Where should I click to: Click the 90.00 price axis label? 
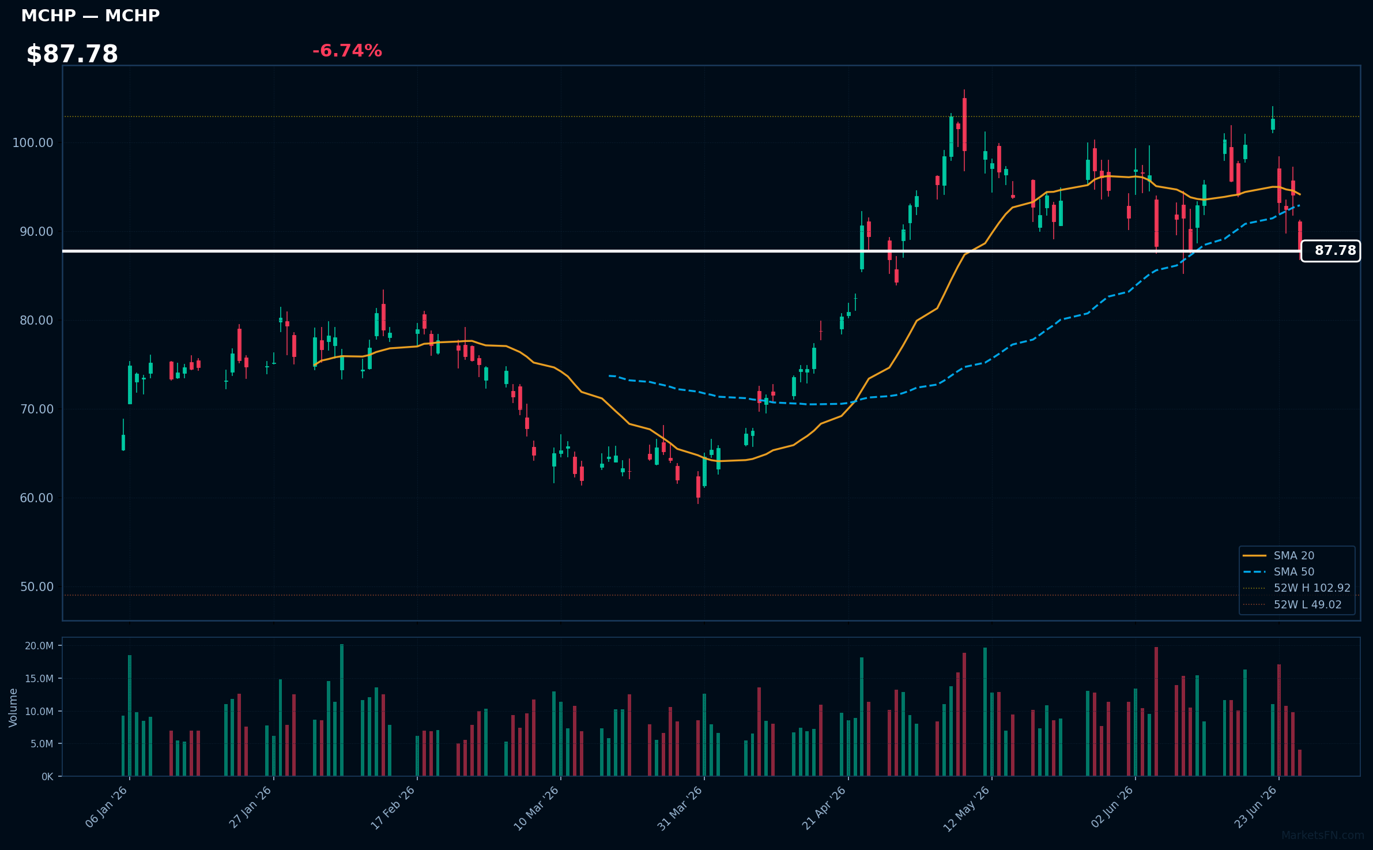point(36,231)
